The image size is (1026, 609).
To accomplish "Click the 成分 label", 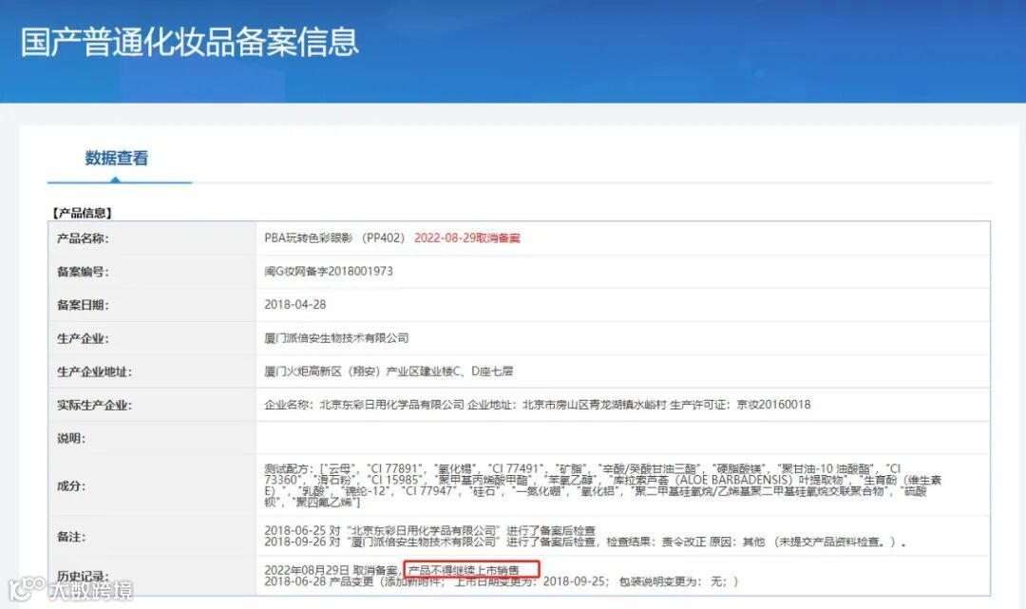I will (70, 486).
